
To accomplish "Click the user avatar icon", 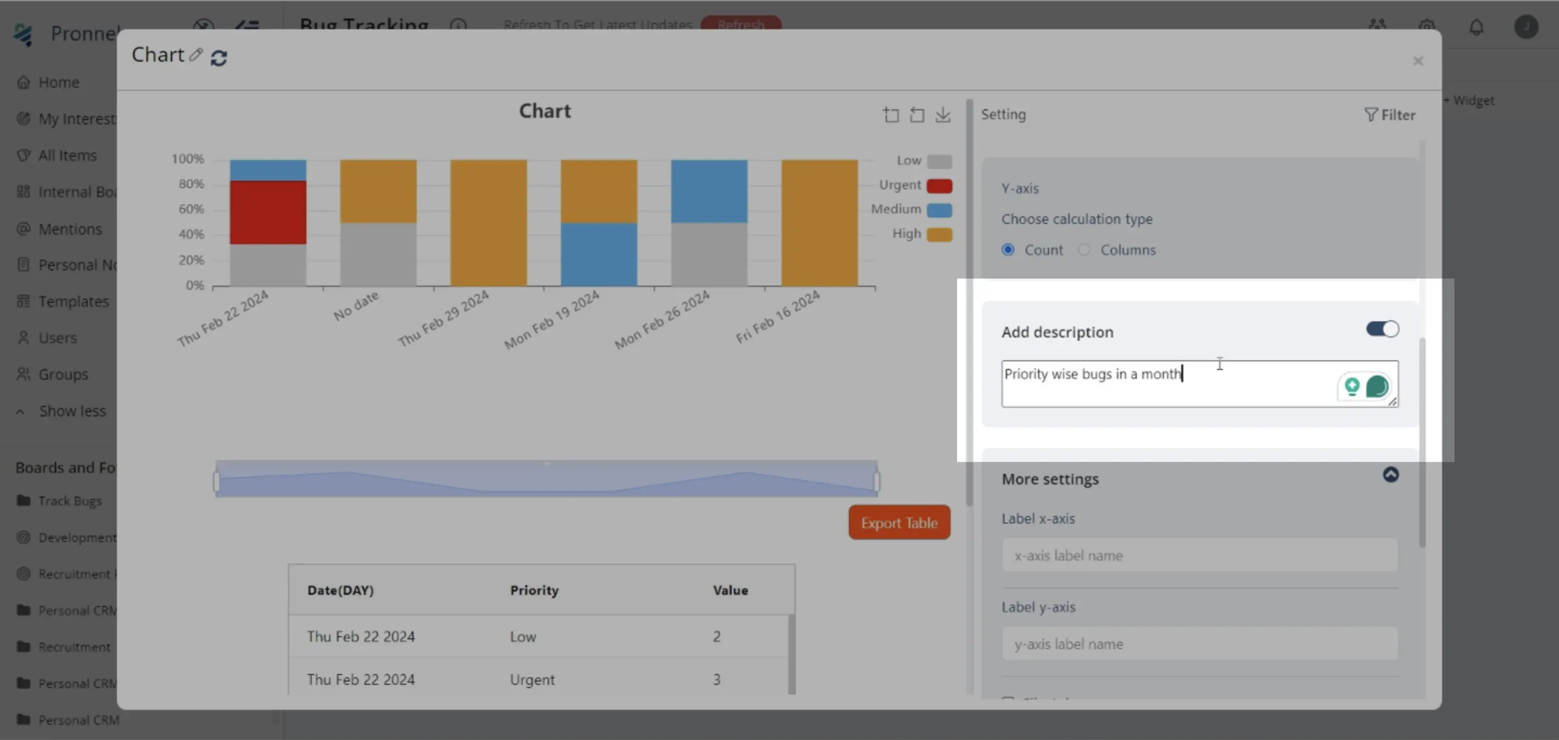I will pos(1526,27).
